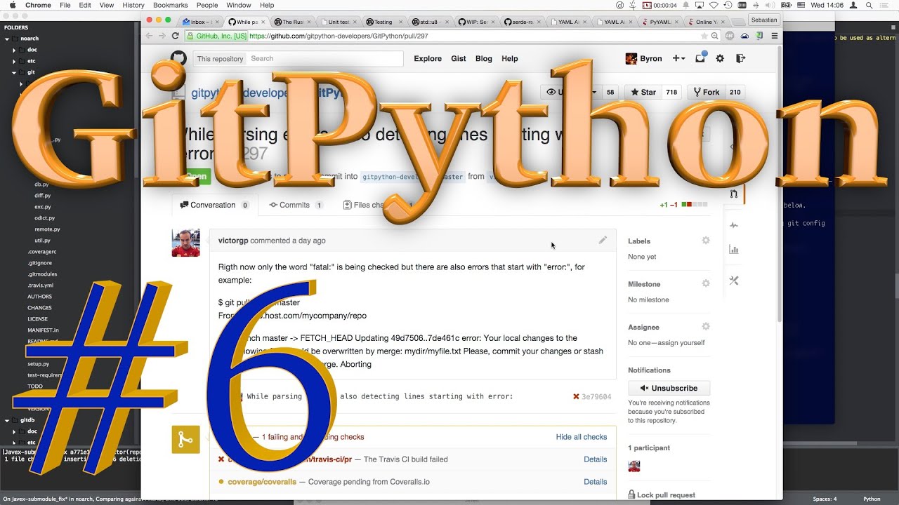Open GitHub notifications inbox icon
Image resolution: width=899 pixels, height=505 pixels.
coord(700,58)
